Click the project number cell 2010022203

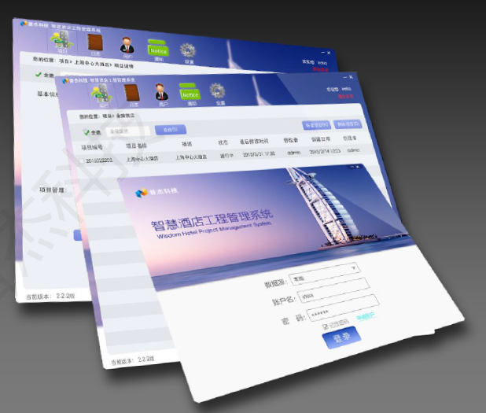point(99,160)
